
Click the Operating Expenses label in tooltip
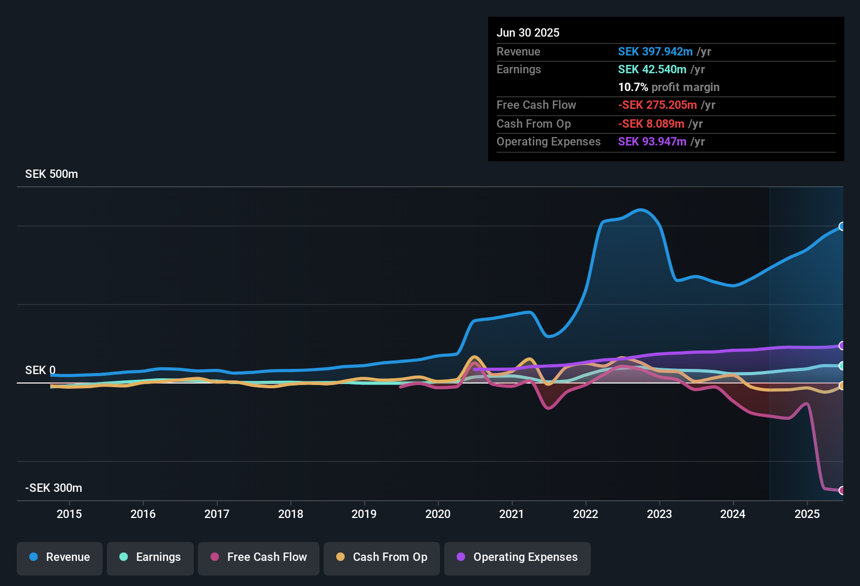pyautogui.click(x=548, y=142)
